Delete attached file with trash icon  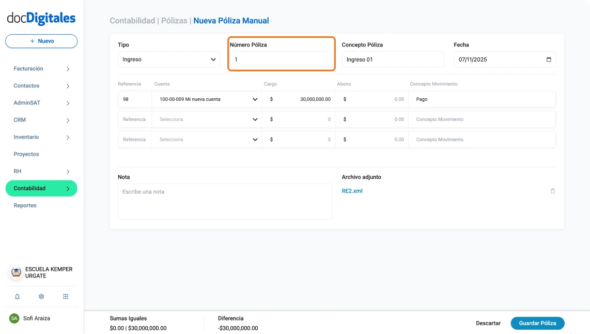[552, 191]
